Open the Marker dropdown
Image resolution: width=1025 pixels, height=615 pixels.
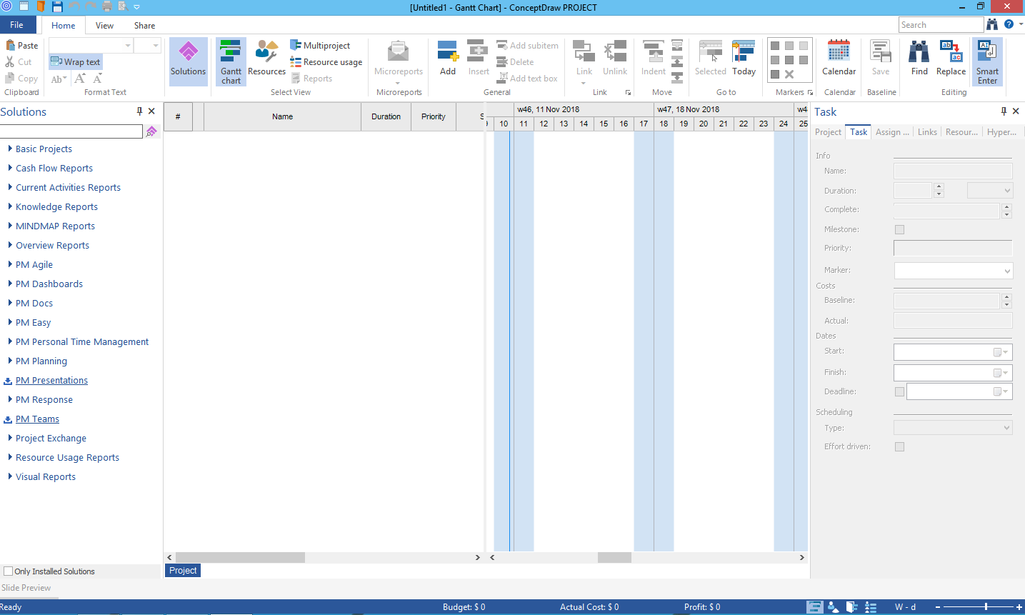click(x=953, y=271)
